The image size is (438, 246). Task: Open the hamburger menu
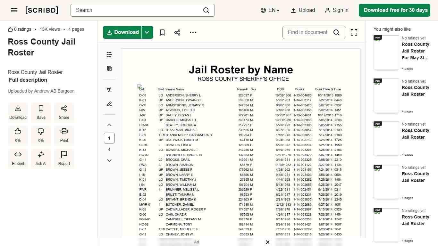[14, 10]
